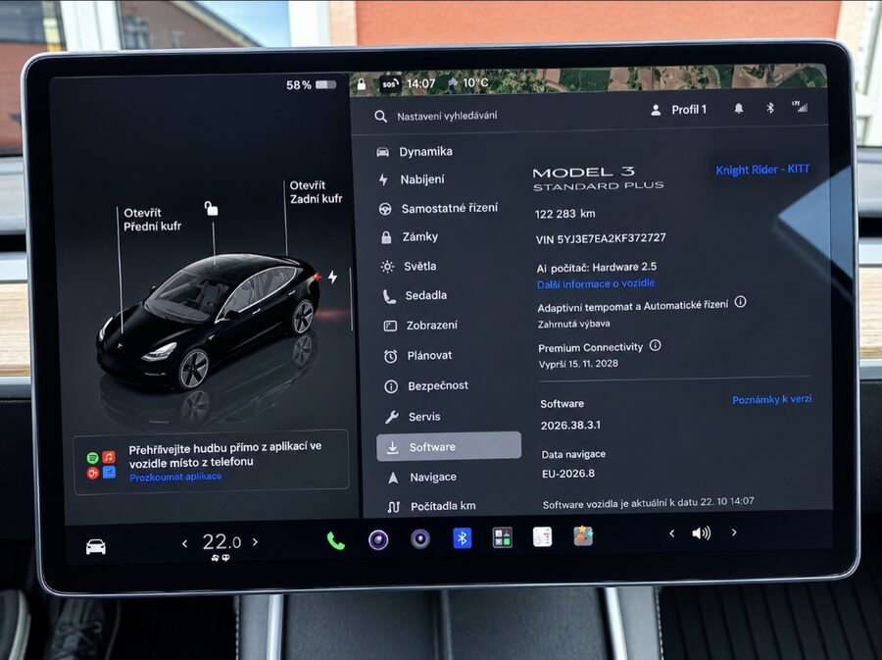Open the phone app in the dock
882x660 pixels.
336,540
